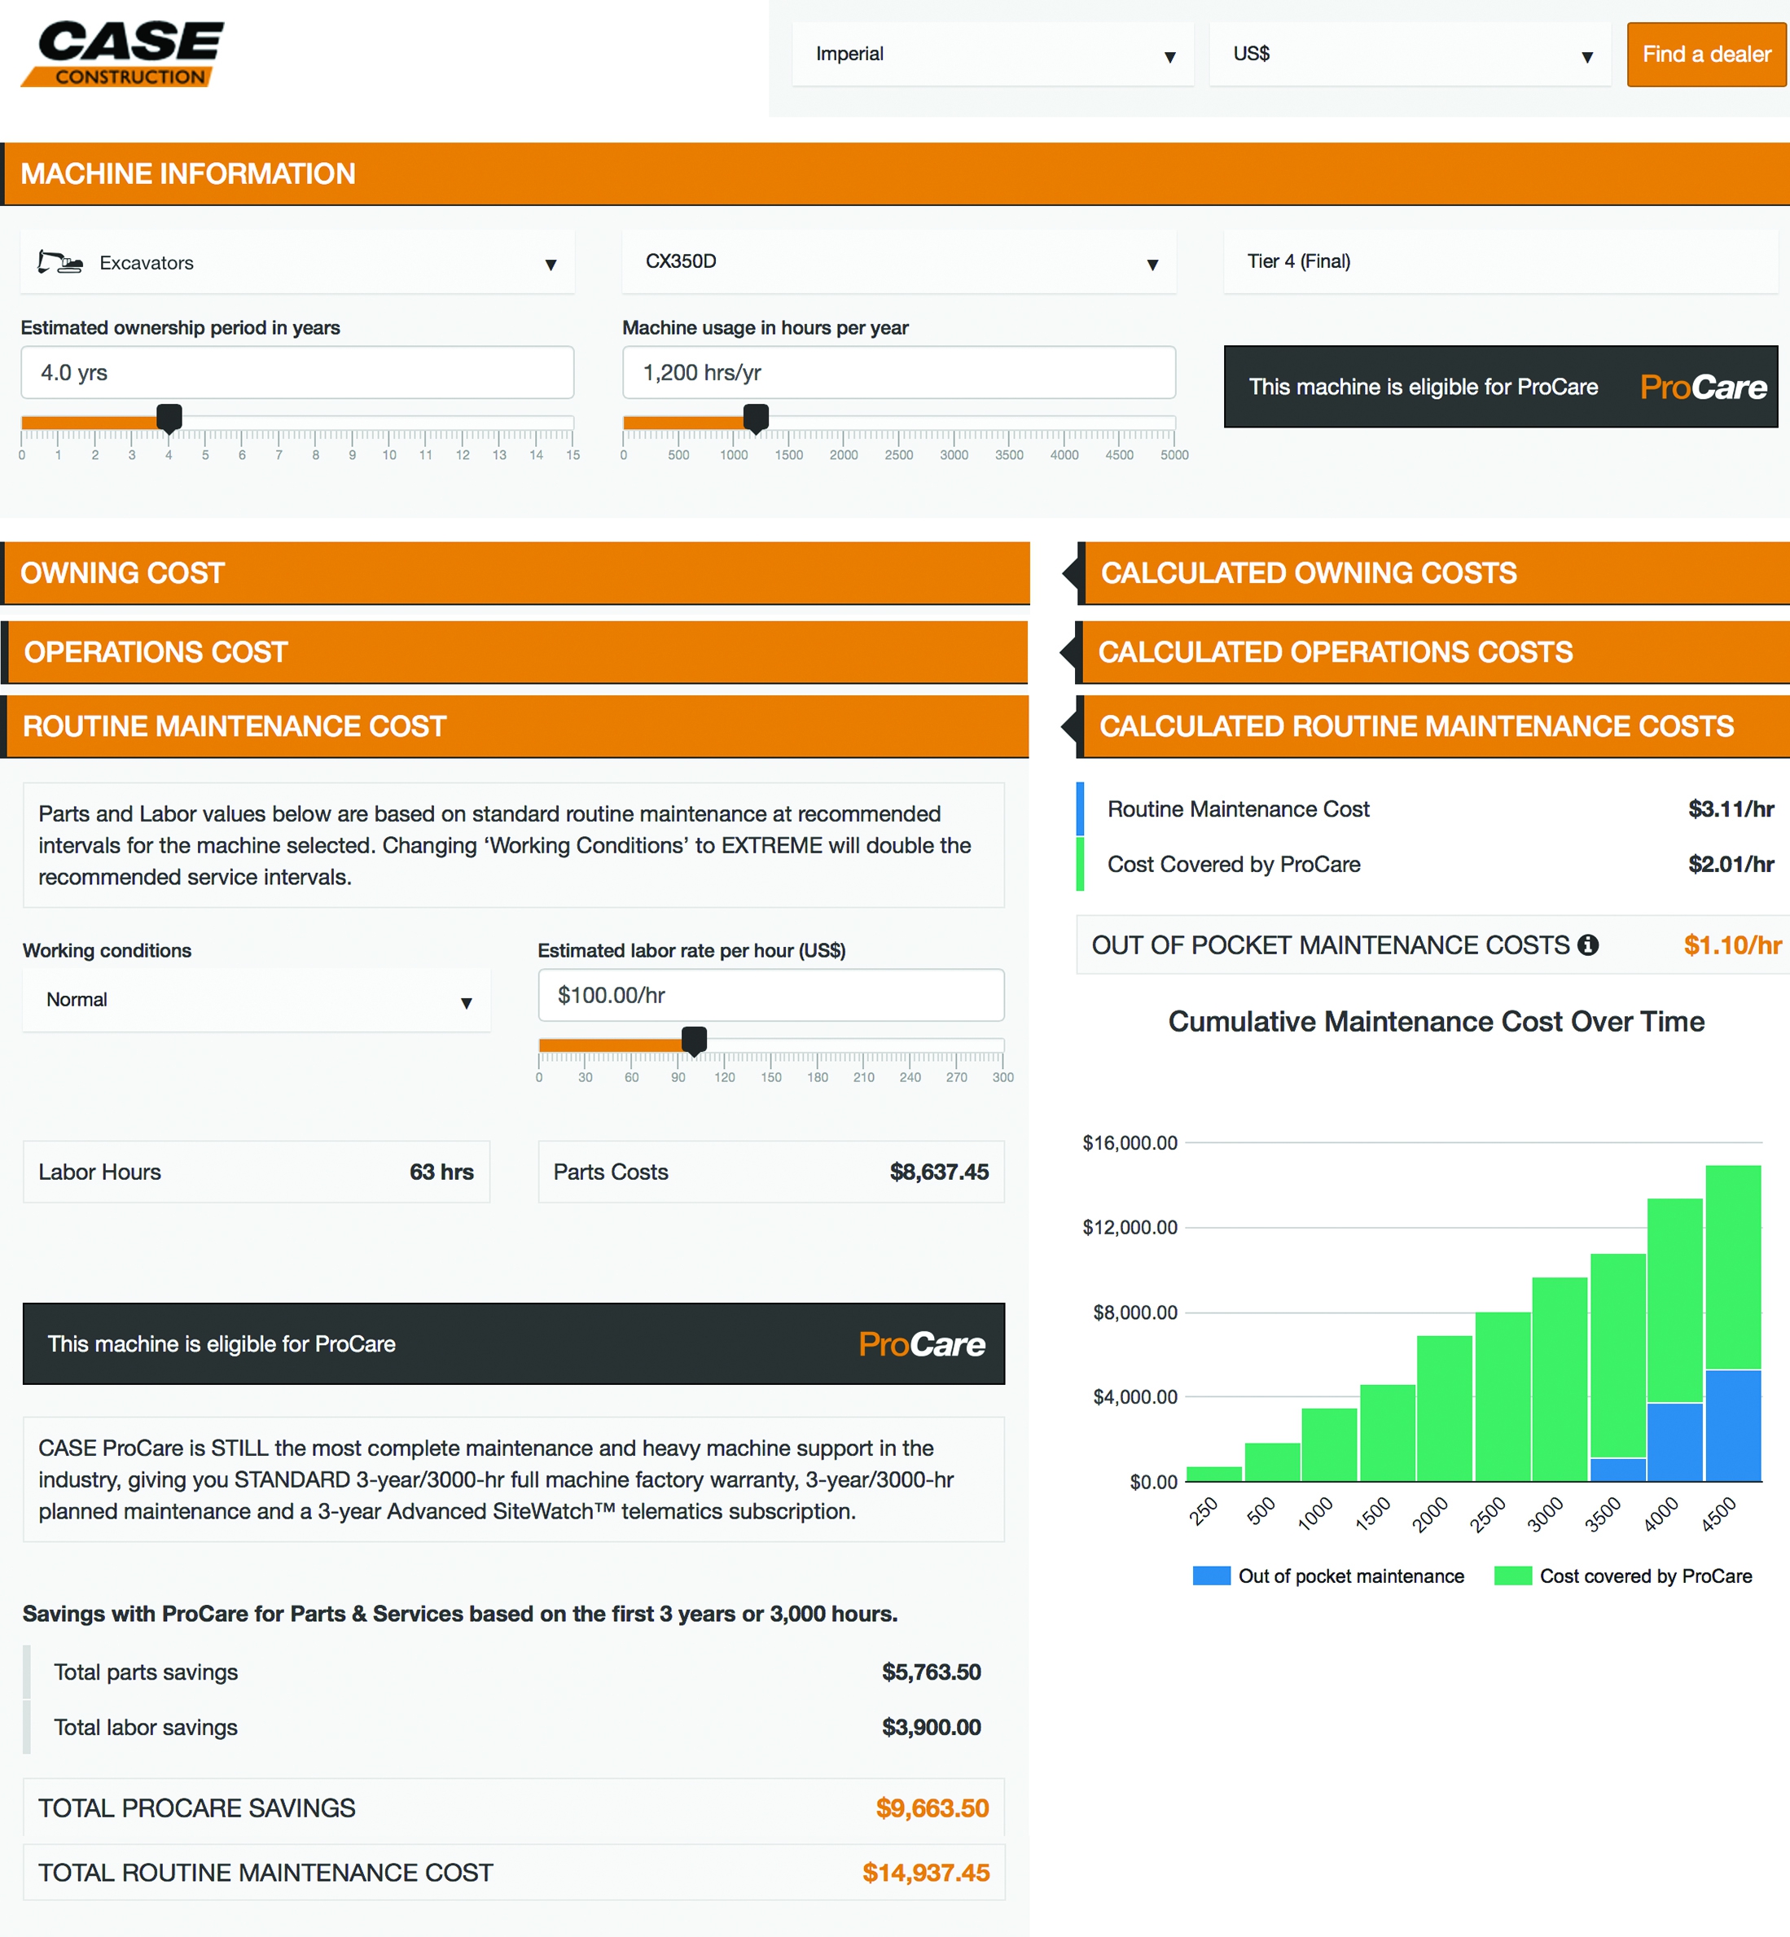The image size is (1790, 1937).
Task: Click the ownership period slider handle
Action: (x=169, y=419)
